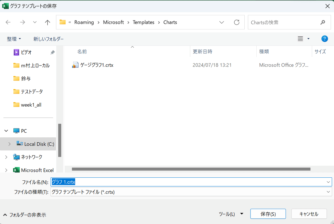Screen dimensions: 334x224
Task: Expand the address bar history dropdown
Action: pos(222,22)
